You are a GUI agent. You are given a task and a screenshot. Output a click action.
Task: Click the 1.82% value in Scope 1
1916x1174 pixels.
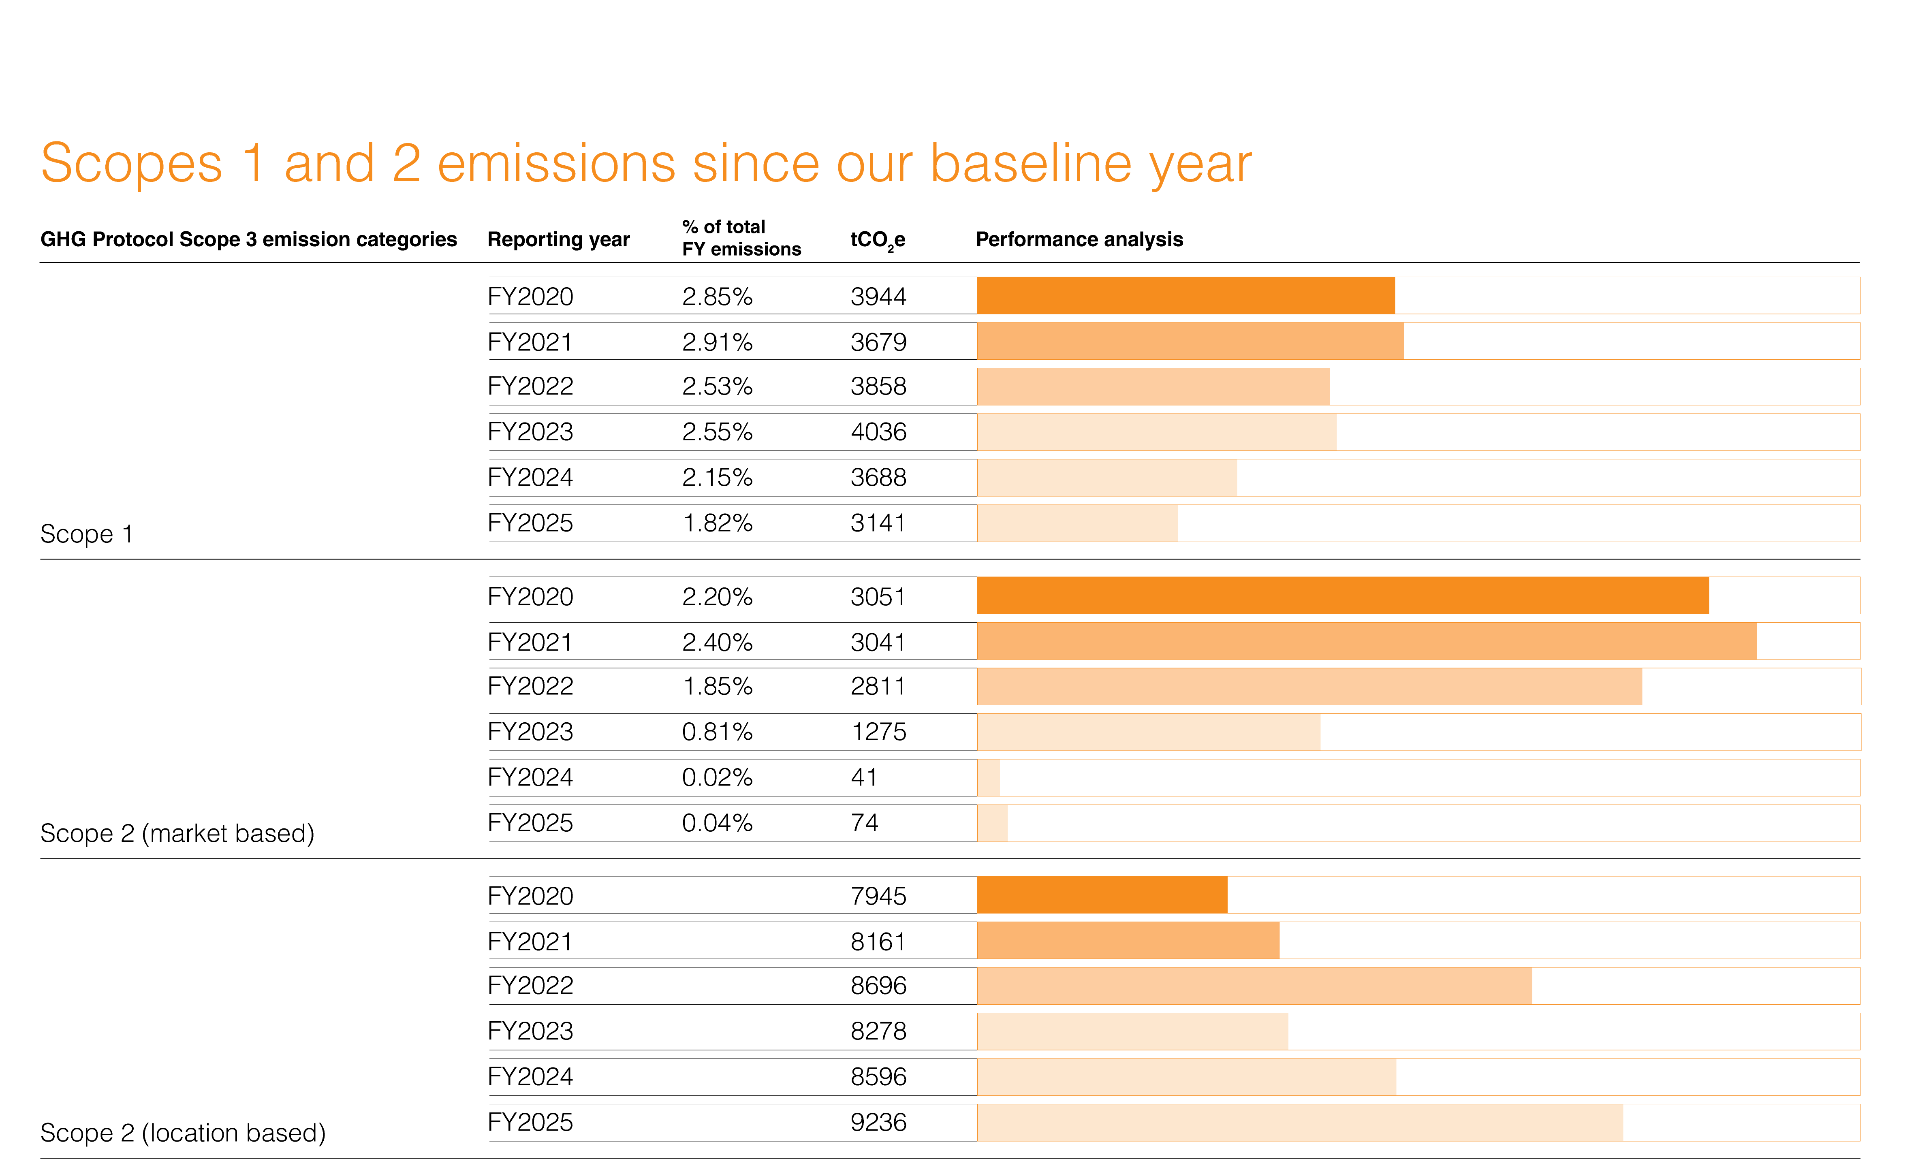(x=717, y=523)
